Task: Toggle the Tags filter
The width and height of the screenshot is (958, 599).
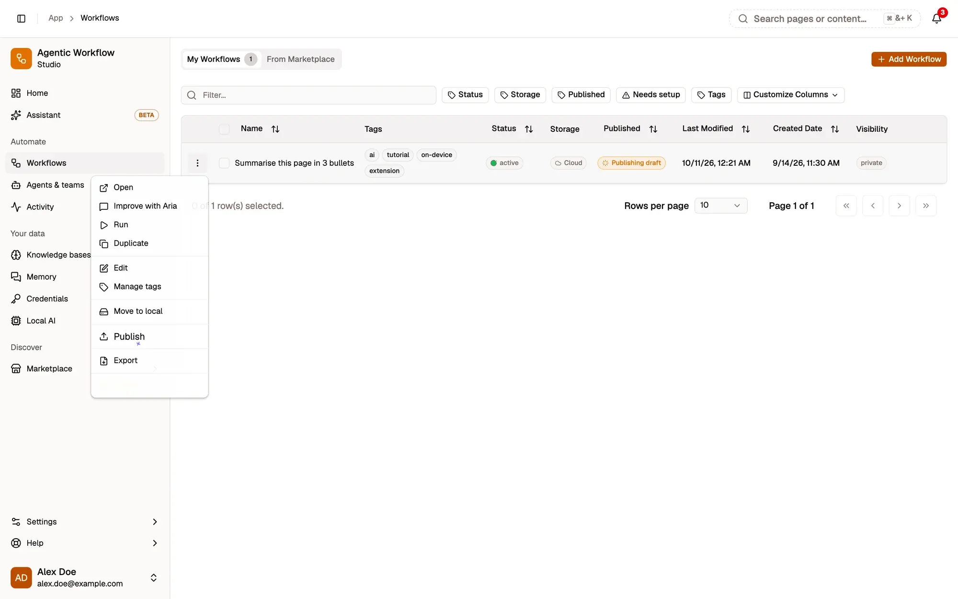Action: pyautogui.click(x=711, y=95)
